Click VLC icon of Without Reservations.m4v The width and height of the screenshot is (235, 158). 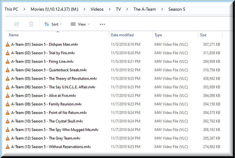pos(7,147)
